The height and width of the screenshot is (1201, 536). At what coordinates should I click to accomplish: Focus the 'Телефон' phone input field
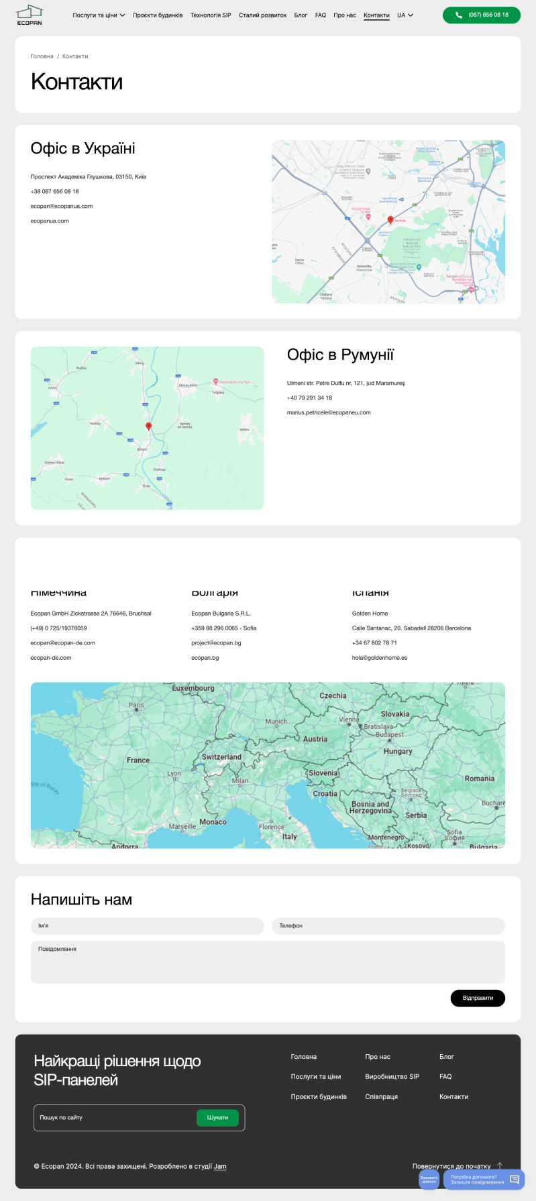click(x=388, y=926)
